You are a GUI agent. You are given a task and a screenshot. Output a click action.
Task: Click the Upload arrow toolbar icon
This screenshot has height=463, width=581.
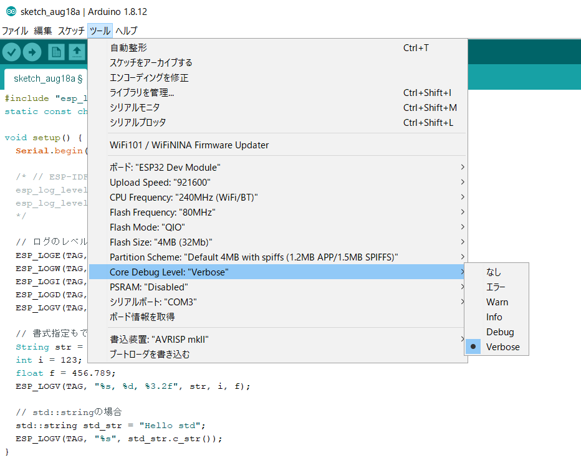32,52
